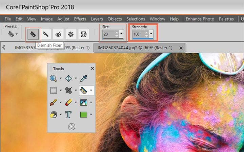
Task: Open the File menu
Action: (8, 19)
